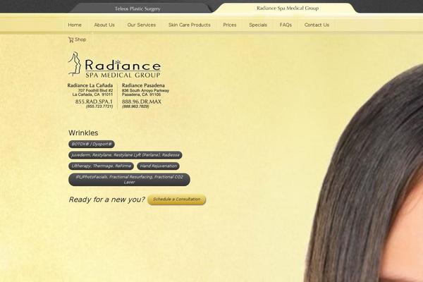Click the Radiance Pasadena location heading
Viewport: 423px width, 282px height.
(143, 85)
